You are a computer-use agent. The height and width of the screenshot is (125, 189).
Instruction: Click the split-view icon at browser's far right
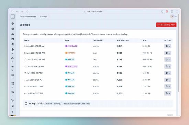coord(177,11)
